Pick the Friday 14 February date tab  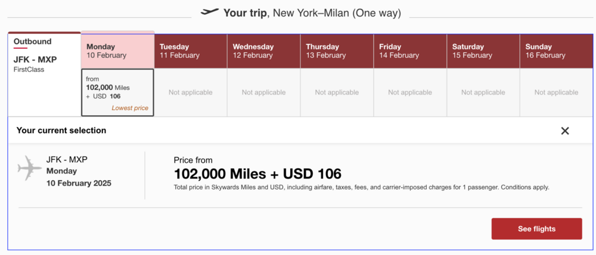pos(410,51)
